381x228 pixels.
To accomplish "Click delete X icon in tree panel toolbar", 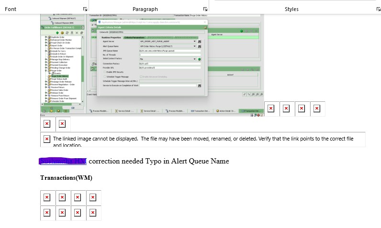I will (77, 33).
